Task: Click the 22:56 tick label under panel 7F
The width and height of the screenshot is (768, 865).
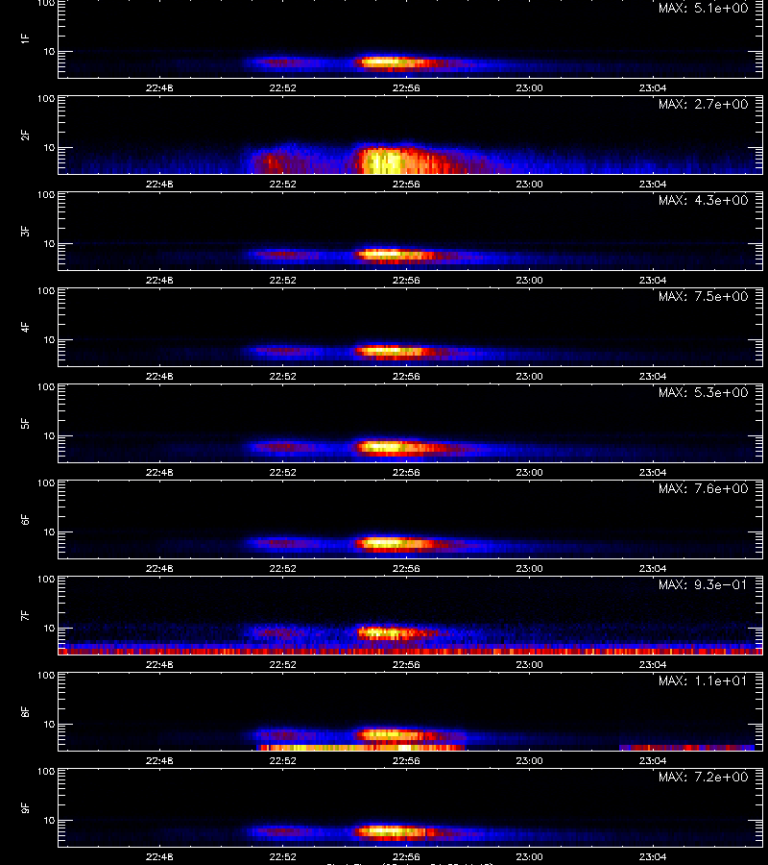Action: (406, 664)
